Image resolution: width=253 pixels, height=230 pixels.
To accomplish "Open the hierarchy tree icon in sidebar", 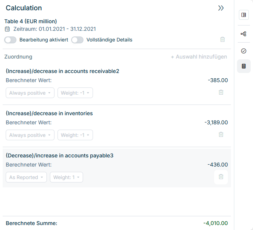I will click(243, 34).
